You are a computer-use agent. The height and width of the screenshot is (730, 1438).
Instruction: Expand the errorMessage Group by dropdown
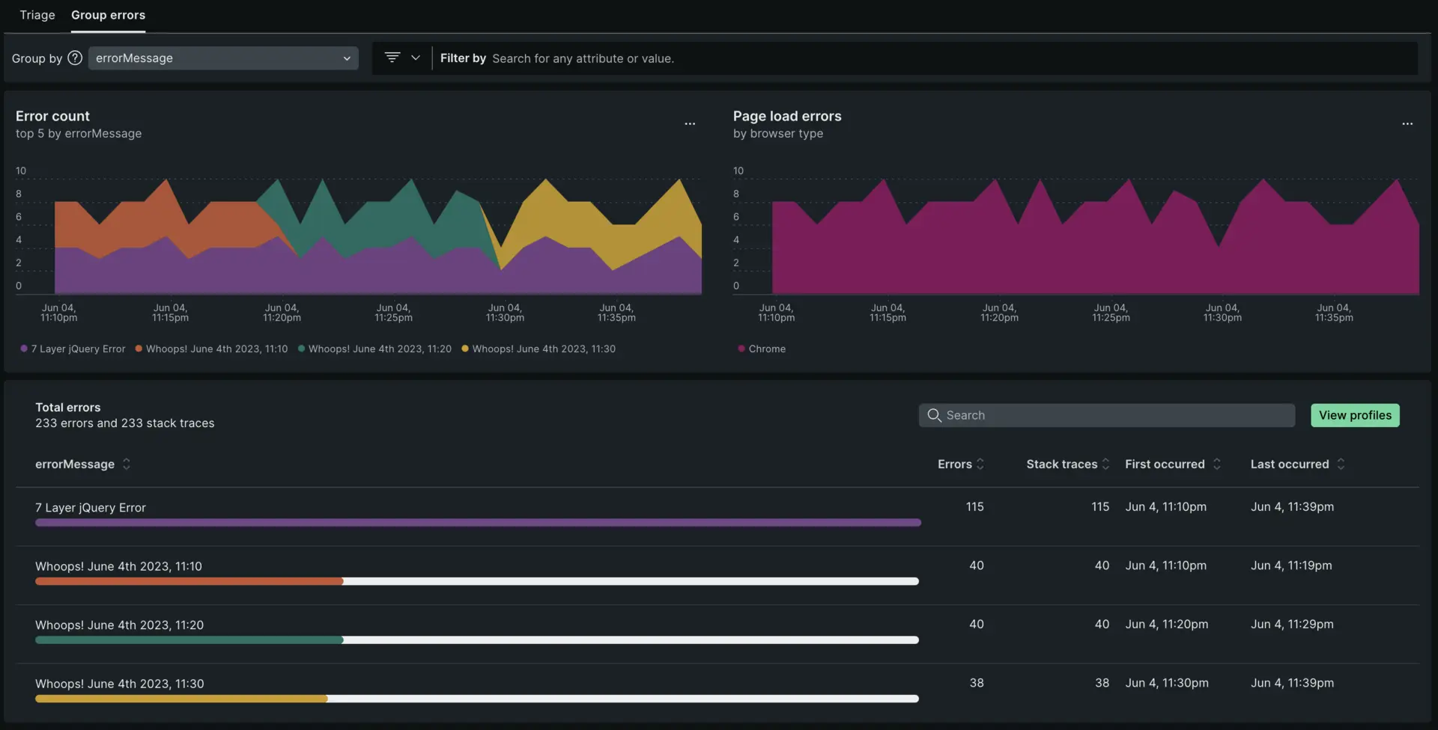click(x=223, y=58)
